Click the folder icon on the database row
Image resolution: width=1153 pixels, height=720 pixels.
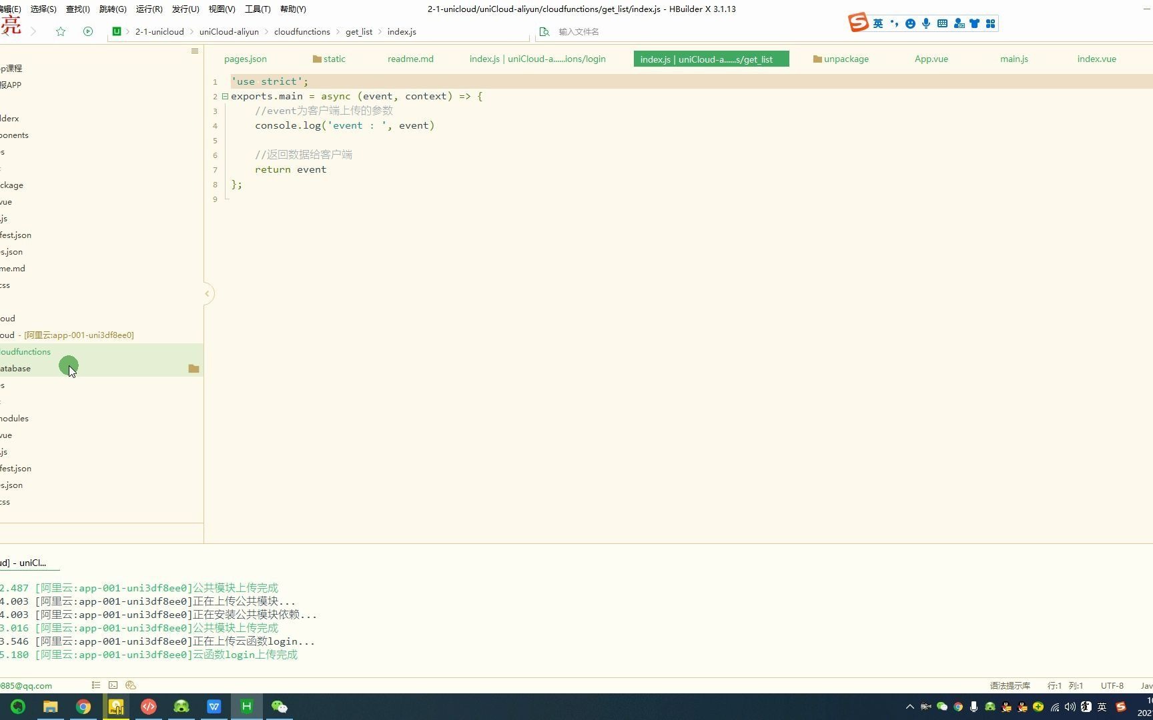pos(194,368)
